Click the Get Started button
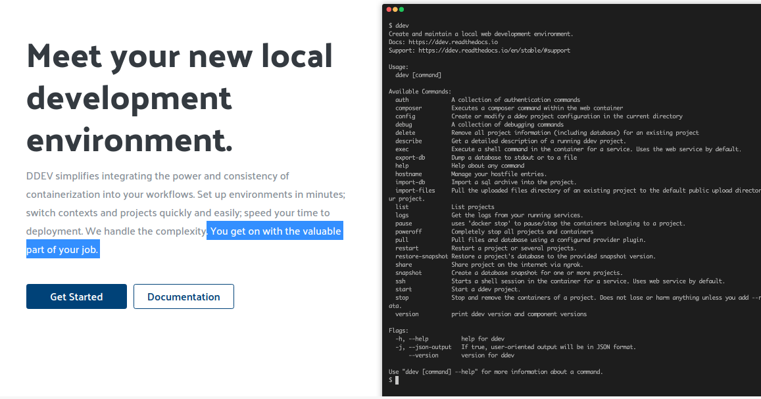Viewport: 761px width, 399px height. click(76, 296)
